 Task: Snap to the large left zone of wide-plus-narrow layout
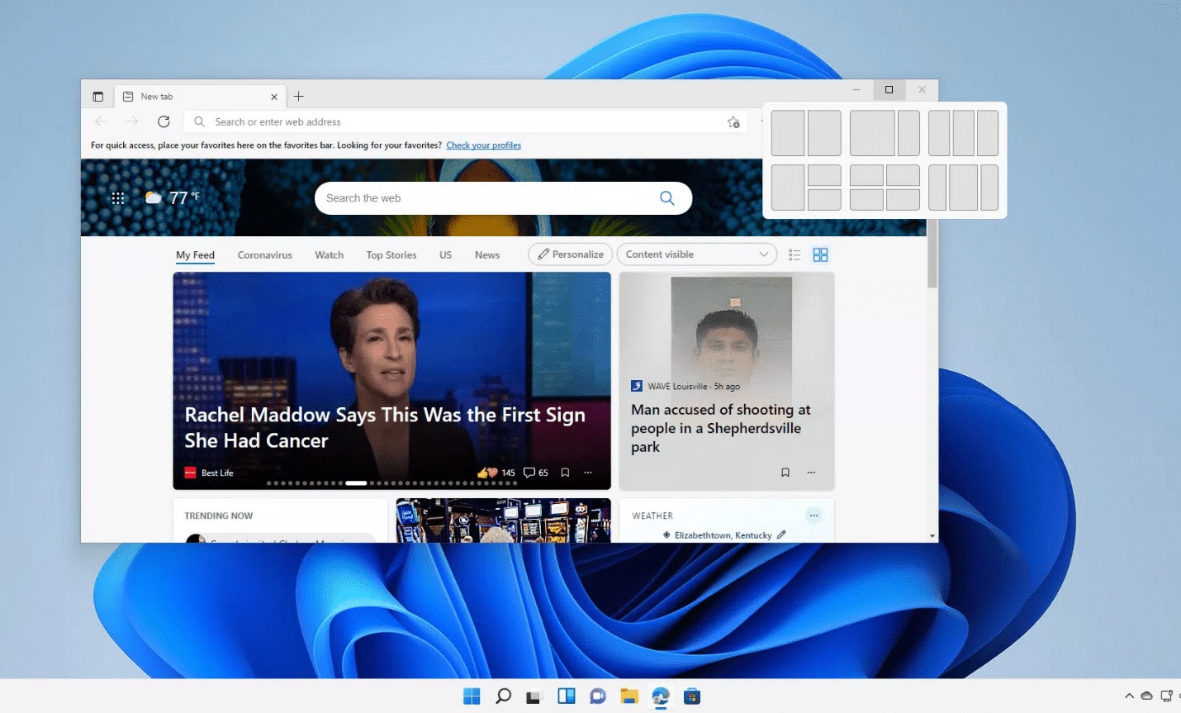click(x=872, y=133)
